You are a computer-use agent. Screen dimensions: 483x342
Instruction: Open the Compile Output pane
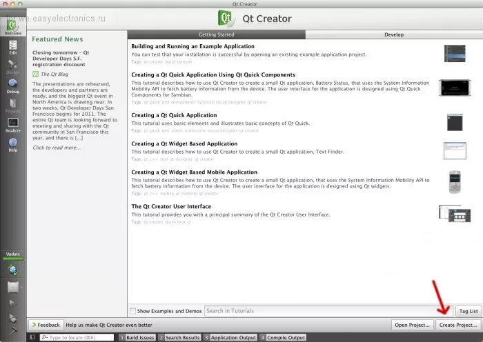283,337
